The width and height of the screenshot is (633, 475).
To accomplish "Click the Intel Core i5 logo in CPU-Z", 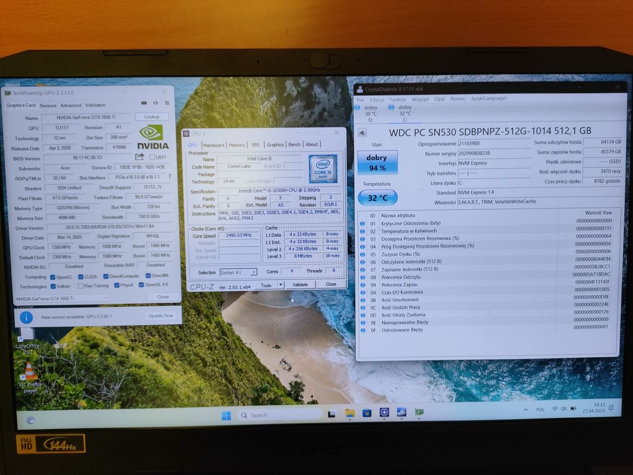I will tap(323, 168).
